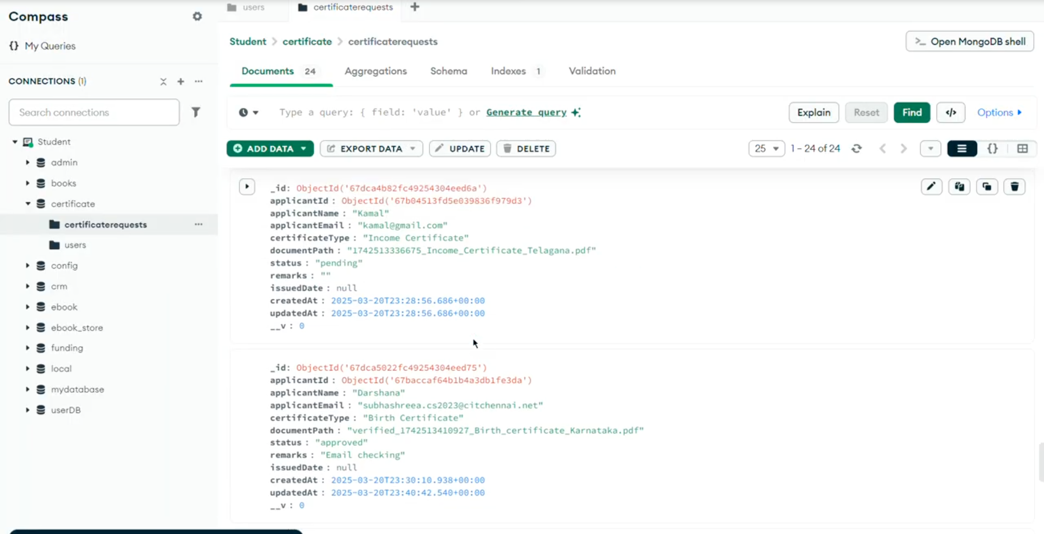Open the Schema tab
Image resolution: width=1044 pixels, height=534 pixels.
[448, 71]
